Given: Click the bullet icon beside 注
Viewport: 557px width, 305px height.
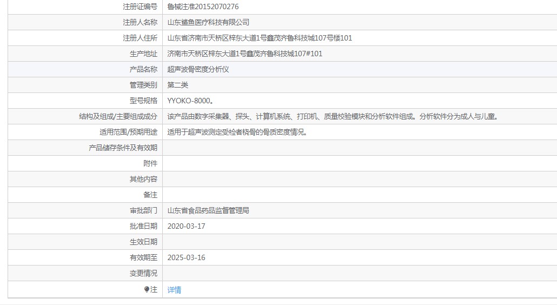Looking at the screenshot, I should pos(147,289).
